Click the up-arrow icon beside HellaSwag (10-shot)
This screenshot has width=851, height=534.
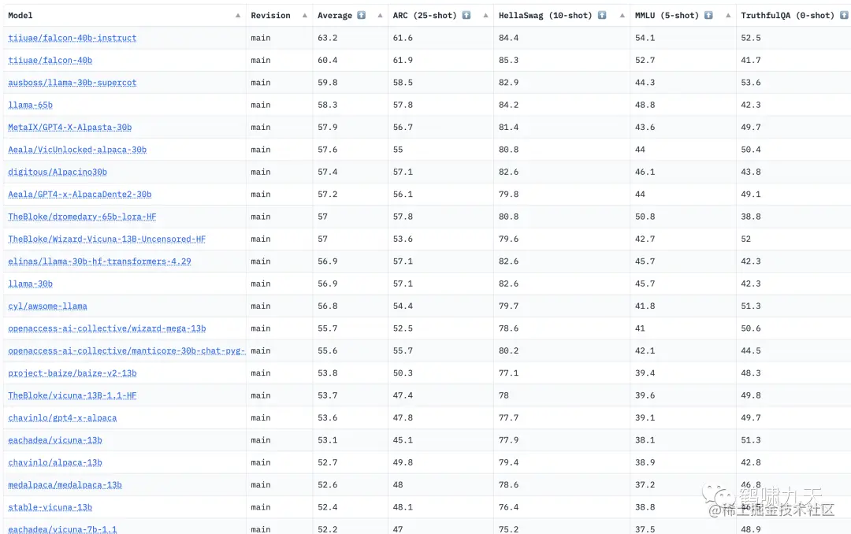[x=602, y=15]
